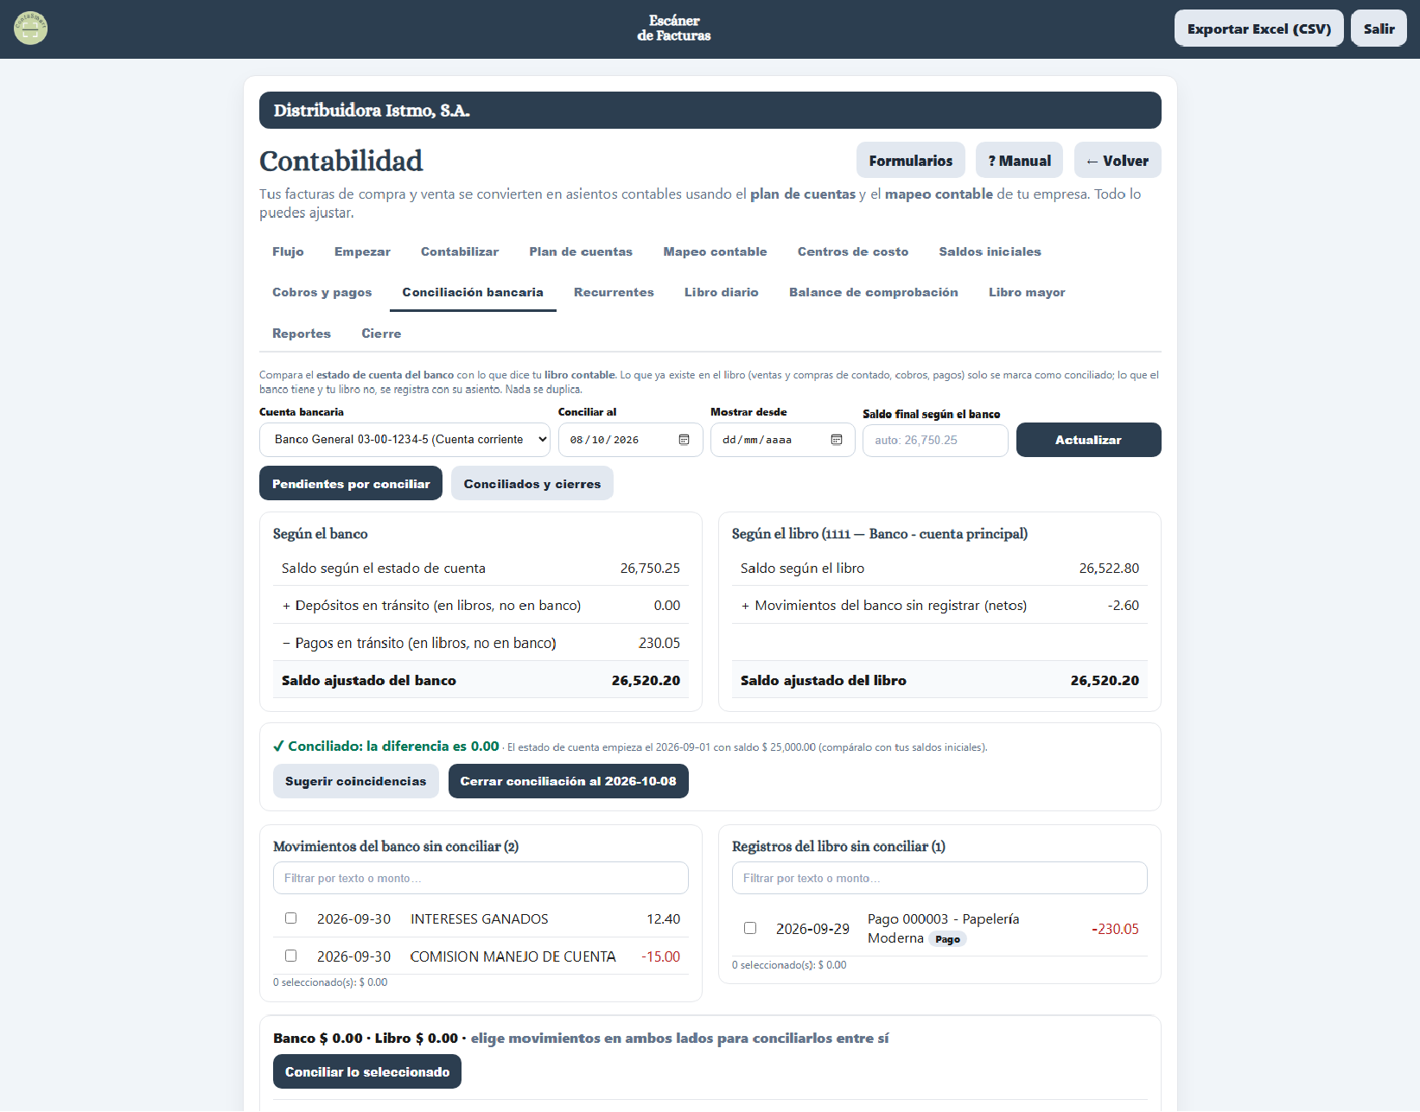Open the Manual help button
Image resolution: width=1420 pixels, height=1112 pixels.
[x=1020, y=161]
